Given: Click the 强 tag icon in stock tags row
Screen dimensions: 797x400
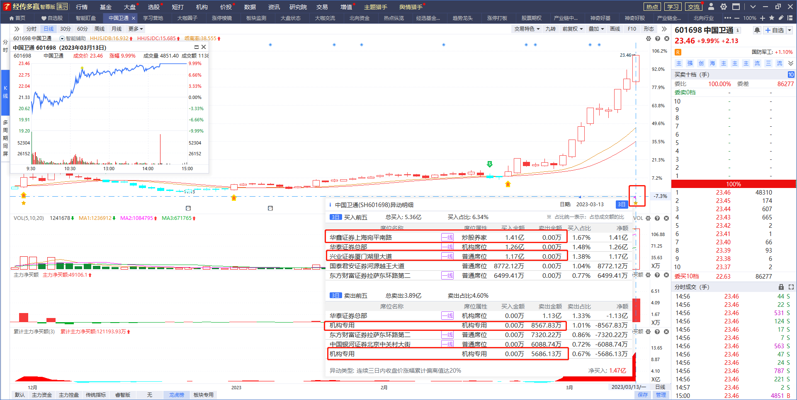Looking at the screenshot, I should tap(690, 63).
